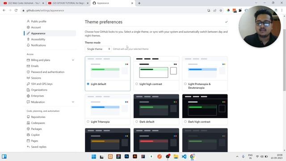Click the Sessions broadcast icon
The width and height of the screenshot is (286, 161).
point(28,78)
